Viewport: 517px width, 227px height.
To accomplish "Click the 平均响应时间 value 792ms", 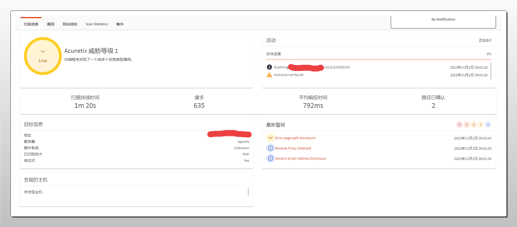I will click(x=313, y=106).
